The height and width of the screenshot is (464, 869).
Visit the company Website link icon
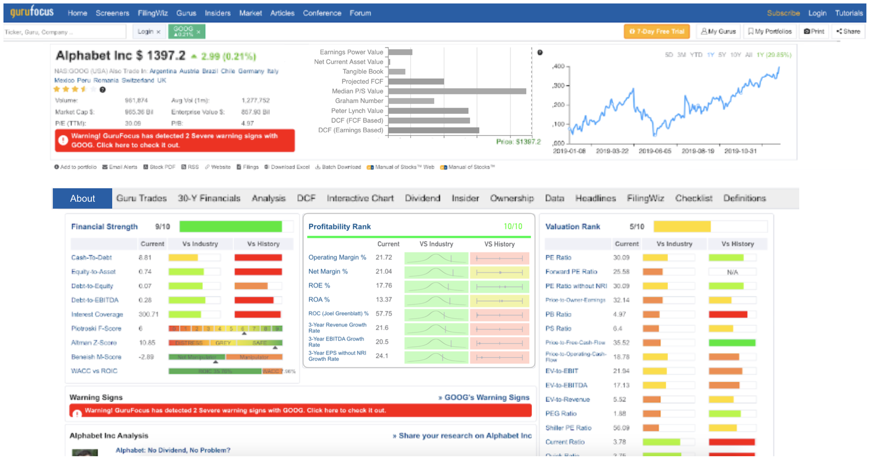click(x=207, y=167)
